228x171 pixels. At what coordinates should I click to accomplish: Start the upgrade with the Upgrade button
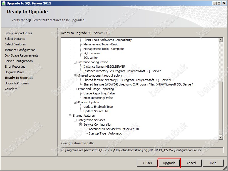coord(169,163)
